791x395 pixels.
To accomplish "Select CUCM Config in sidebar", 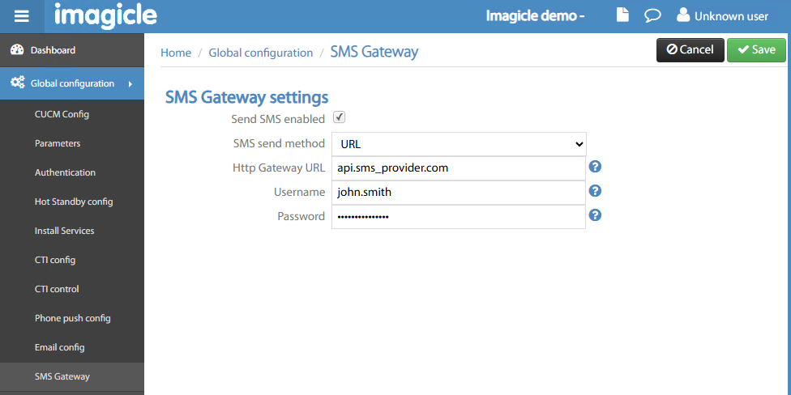I will click(x=62, y=114).
